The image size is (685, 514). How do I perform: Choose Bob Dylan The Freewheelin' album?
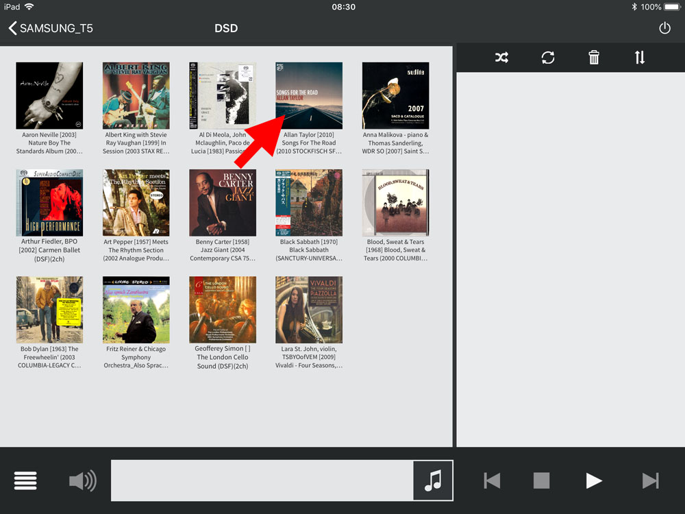pyautogui.click(x=49, y=310)
